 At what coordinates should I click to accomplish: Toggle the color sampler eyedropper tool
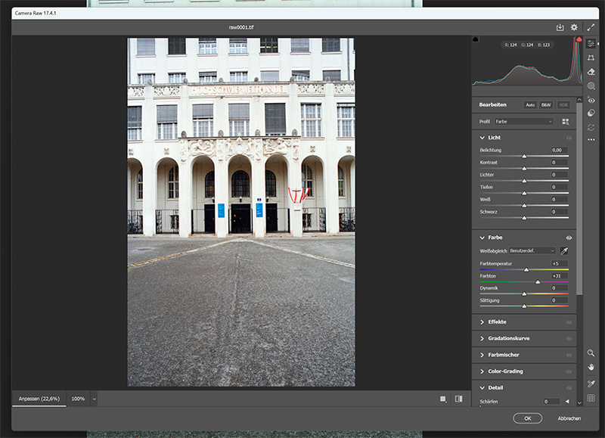click(591, 384)
